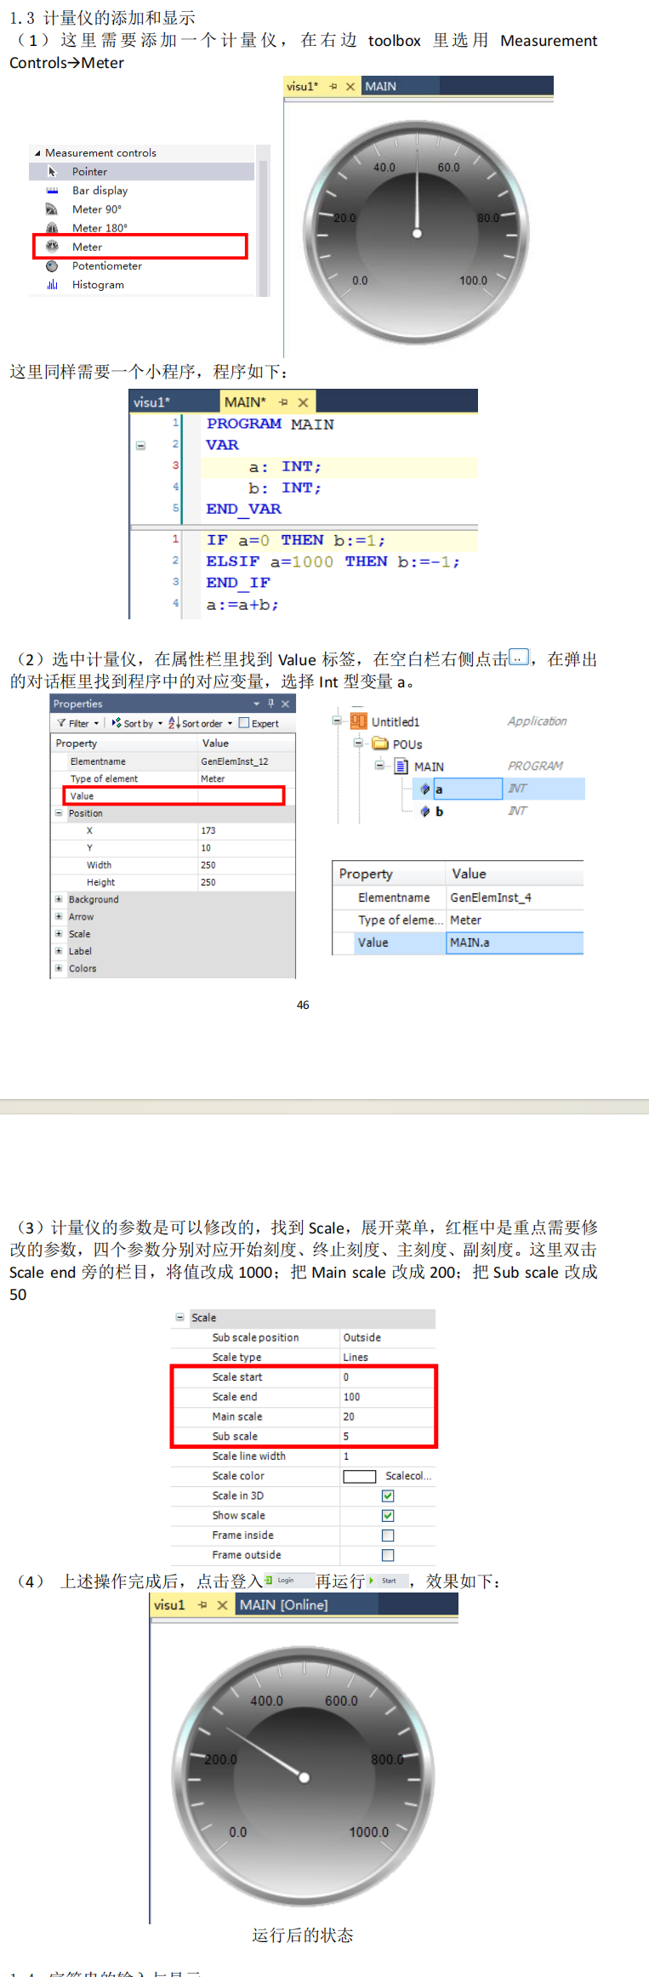Image resolution: width=649 pixels, height=1977 pixels.
Task: Select variable b in the MAIN tree
Action: coord(439,812)
